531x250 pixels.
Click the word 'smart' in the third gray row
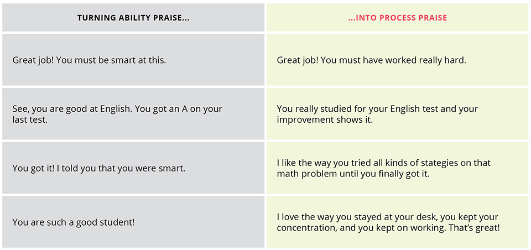tap(173, 168)
